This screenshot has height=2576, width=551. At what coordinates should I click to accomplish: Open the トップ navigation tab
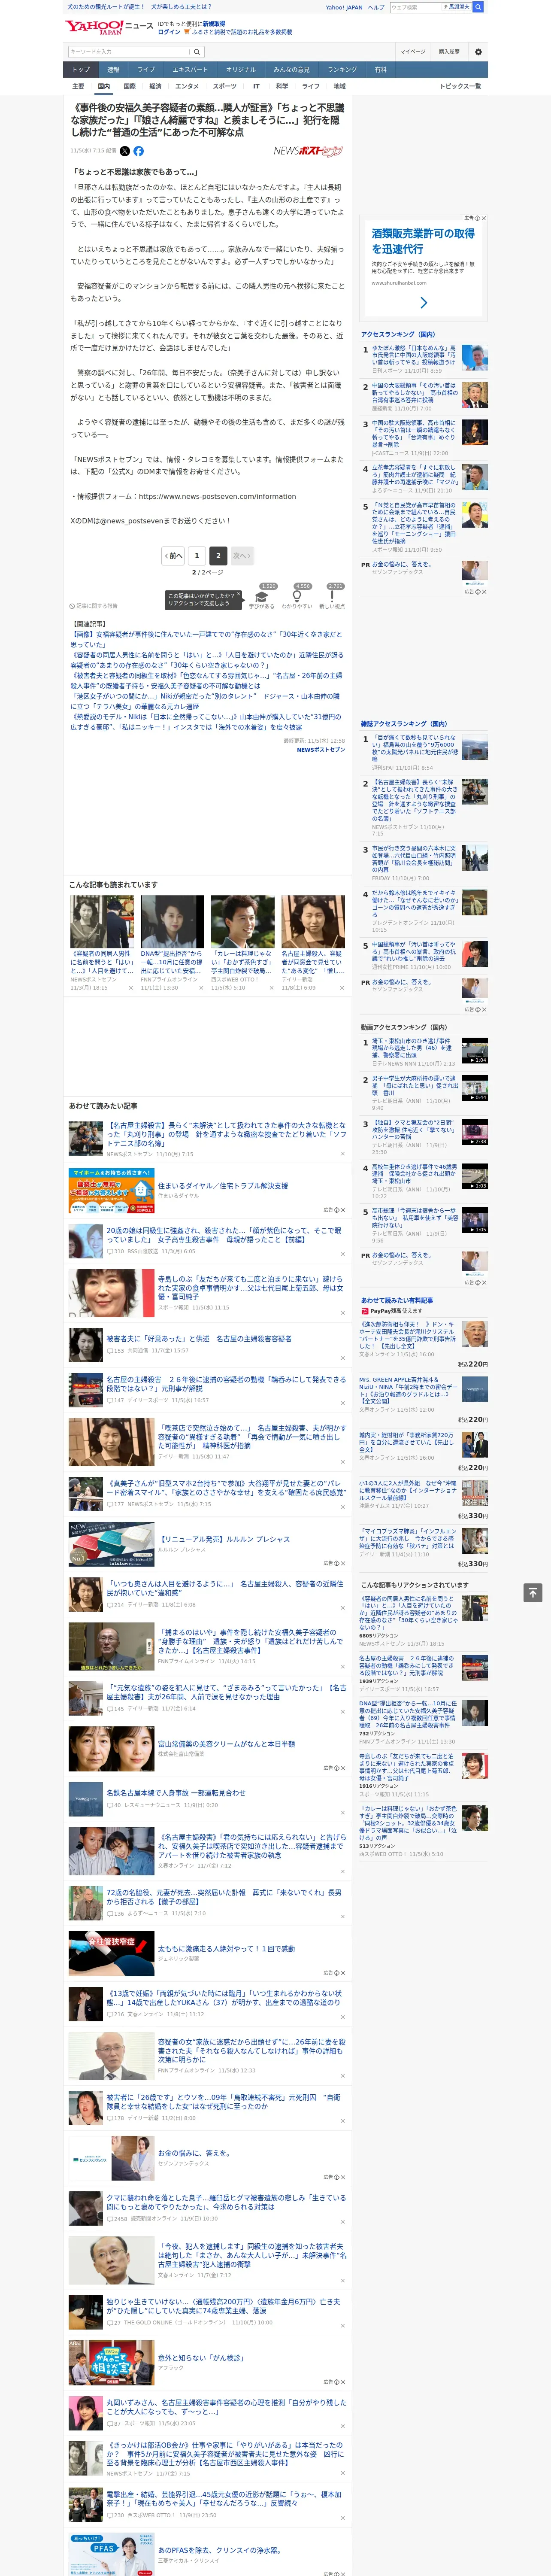pos(81,70)
